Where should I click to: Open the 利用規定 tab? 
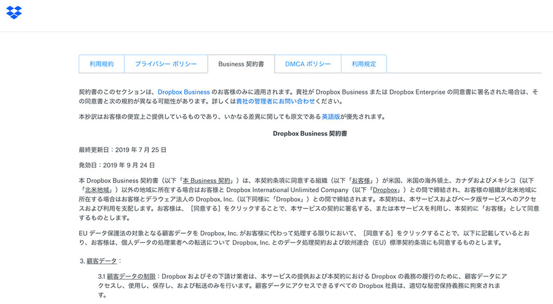[364, 64]
